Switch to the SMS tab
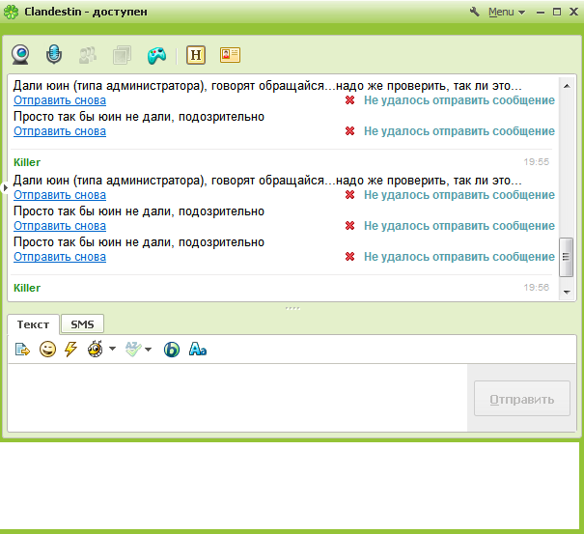Viewport: 584px width, 534px height. (82, 324)
